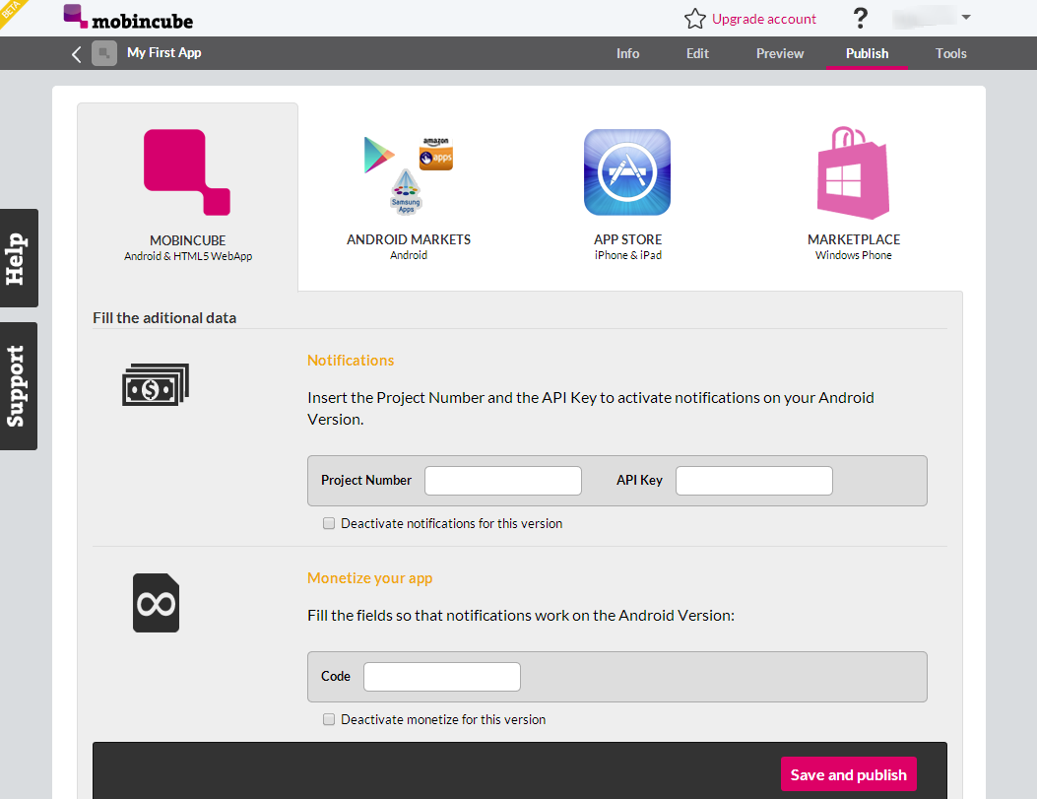Go back using the left chevron

[x=77, y=54]
